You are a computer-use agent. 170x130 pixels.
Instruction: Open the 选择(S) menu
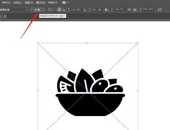tap(6, 3)
